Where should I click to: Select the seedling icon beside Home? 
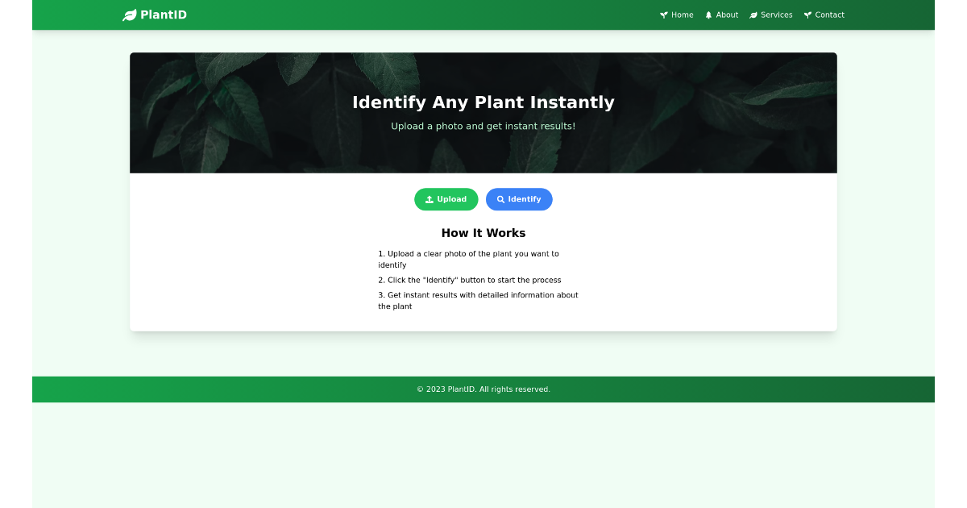point(662,15)
